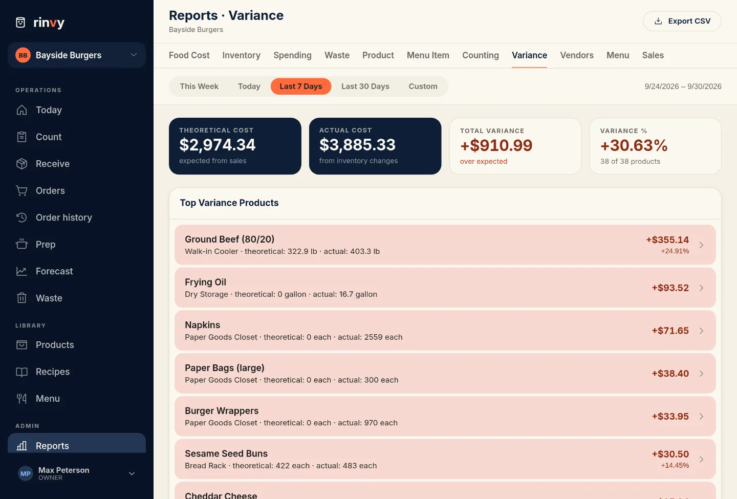Select the Custom date range

coord(423,86)
